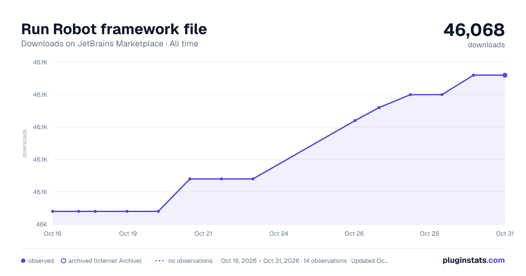Screen dimensions: 526x276
Task: Click the '14 observations' date range text
Action: click(x=304, y=261)
